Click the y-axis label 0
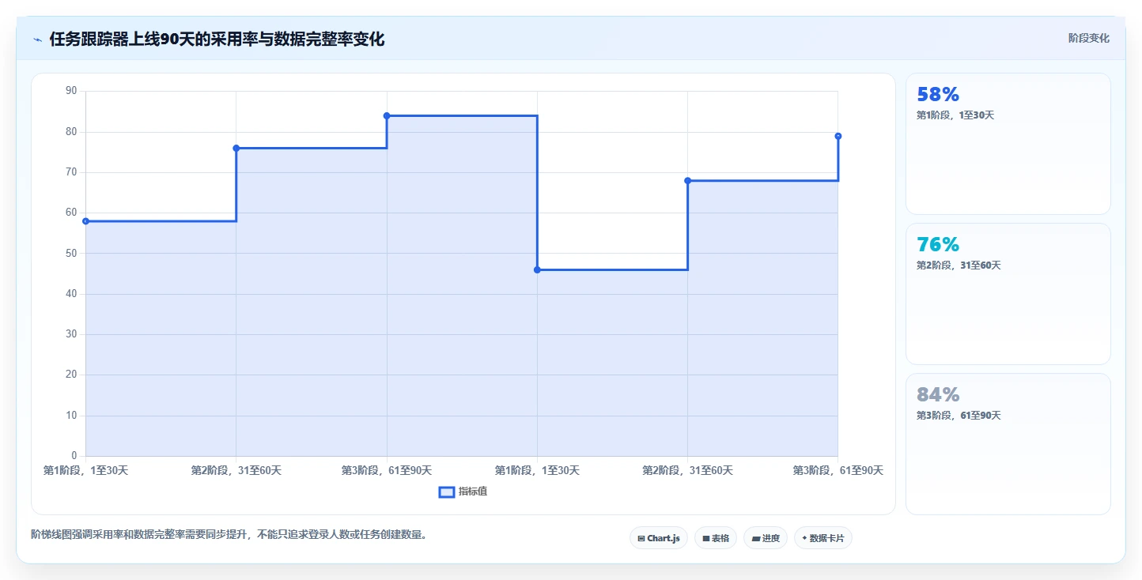Screen dimensions: 1142x580 [x=74, y=456]
